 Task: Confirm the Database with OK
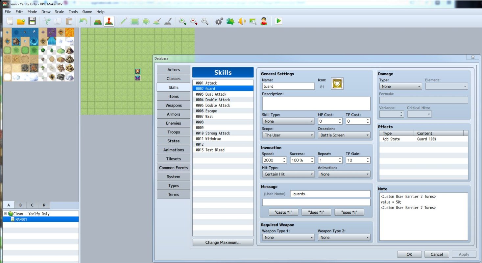click(x=409, y=254)
